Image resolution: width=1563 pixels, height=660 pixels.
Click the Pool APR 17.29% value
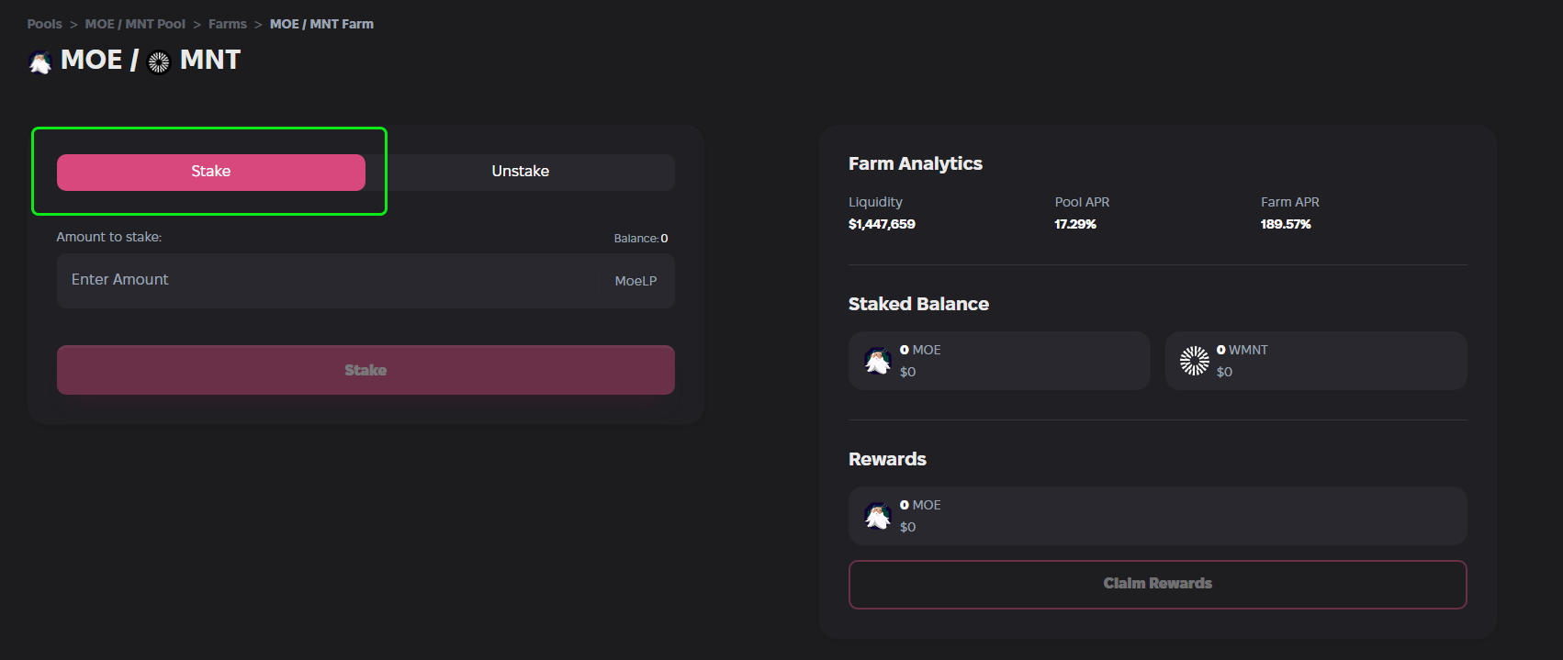[1075, 224]
